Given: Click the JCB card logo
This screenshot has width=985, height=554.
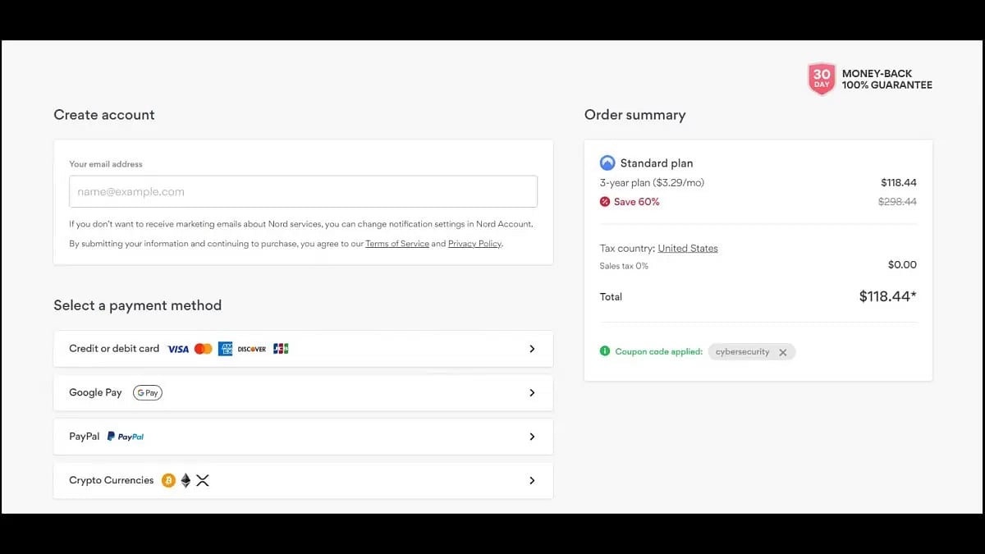Looking at the screenshot, I should pyautogui.click(x=281, y=349).
